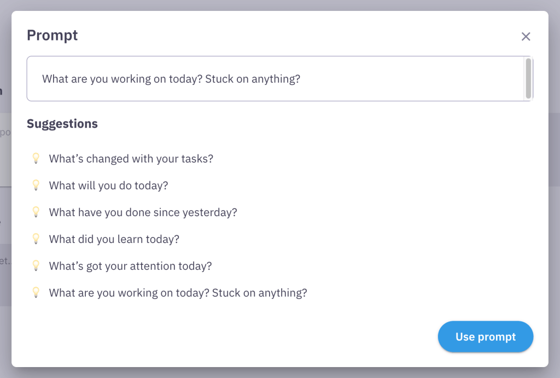Click the Use prompt button
This screenshot has width=560, height=378.
coord(486,336)
